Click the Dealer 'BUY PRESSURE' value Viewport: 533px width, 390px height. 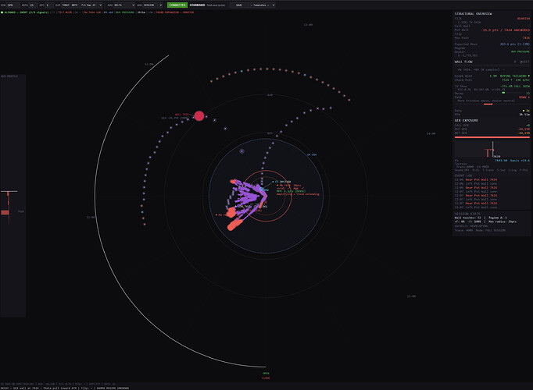pos(520,51)
